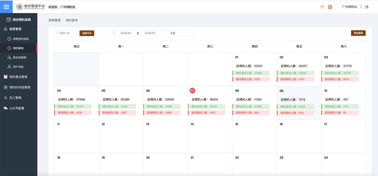Image resolution: width=378 pixels, height=176 pixels.
Task: Click 总预约人数：18504 on day 07
Action: [x=205, y=99]
